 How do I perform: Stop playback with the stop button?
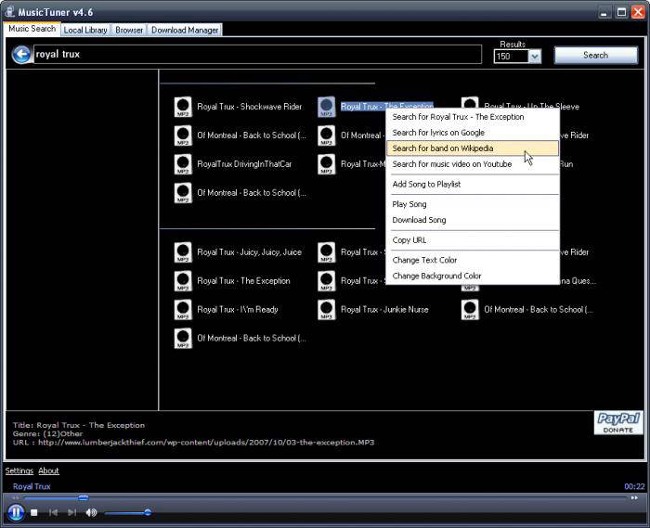tap(34, 512)
